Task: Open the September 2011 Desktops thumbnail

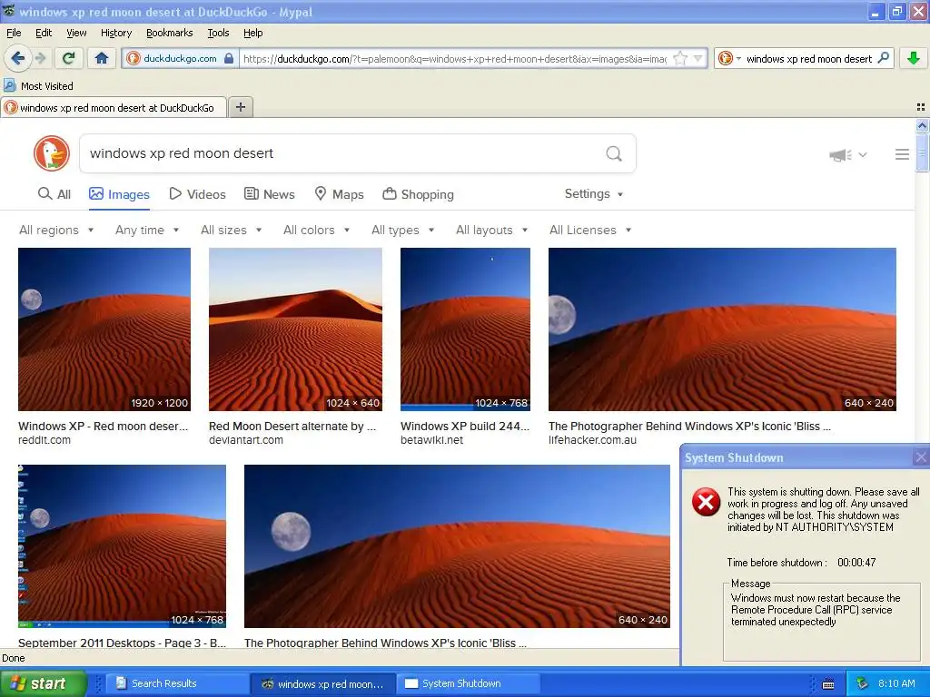Action: click(123, 545)
